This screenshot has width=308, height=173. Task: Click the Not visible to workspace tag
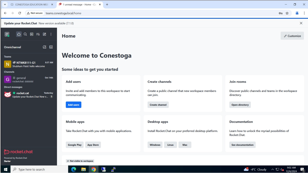[80, 161]
